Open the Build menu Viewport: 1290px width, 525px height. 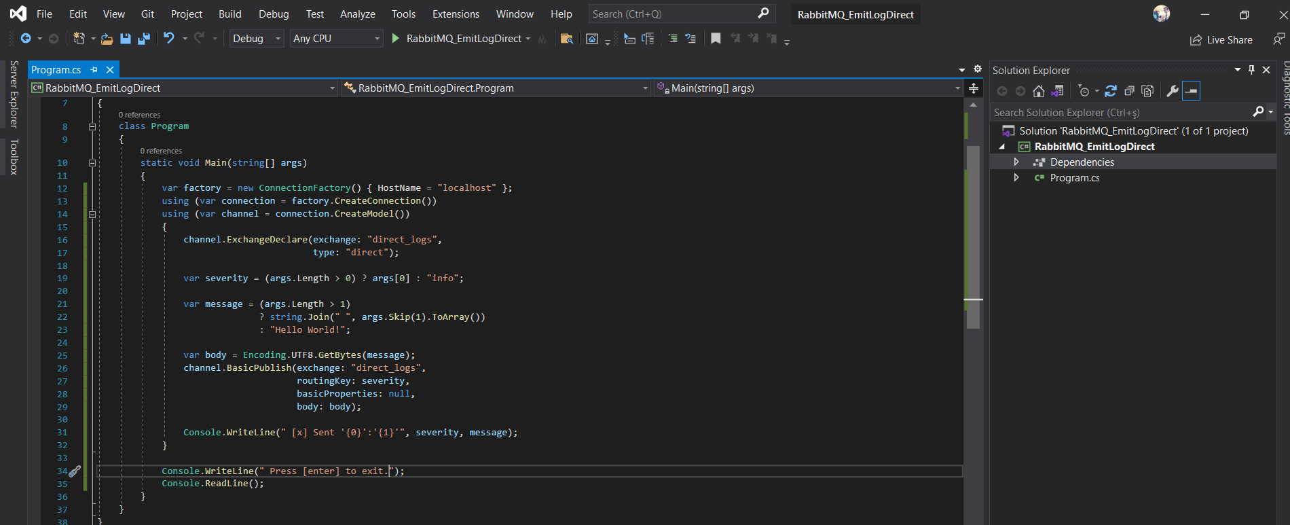(x=229, y=14)
